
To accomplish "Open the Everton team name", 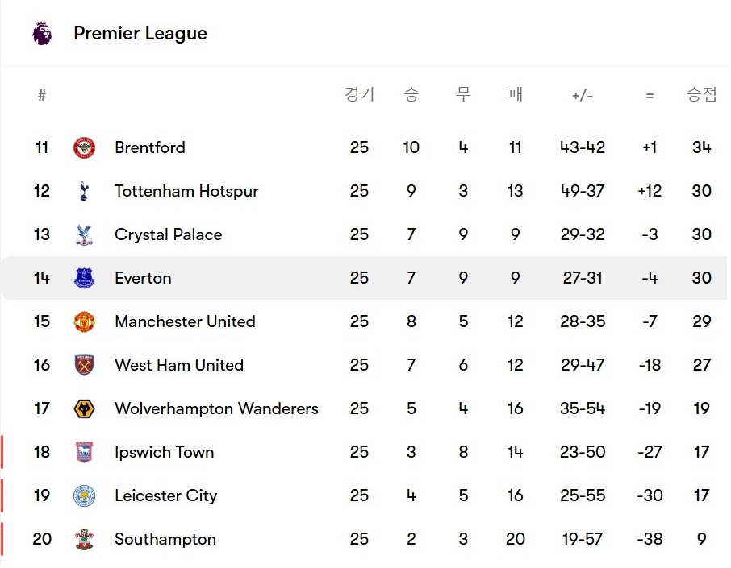I will tap(143, 278).
